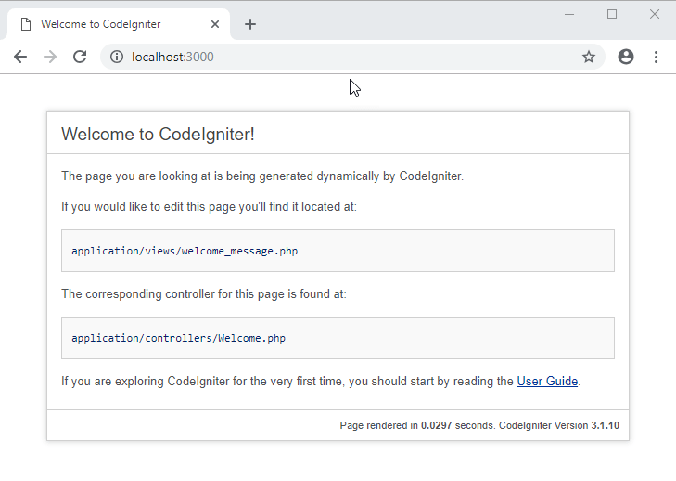Go back to the previous page

pyautogui.click(x=20, y=57)
